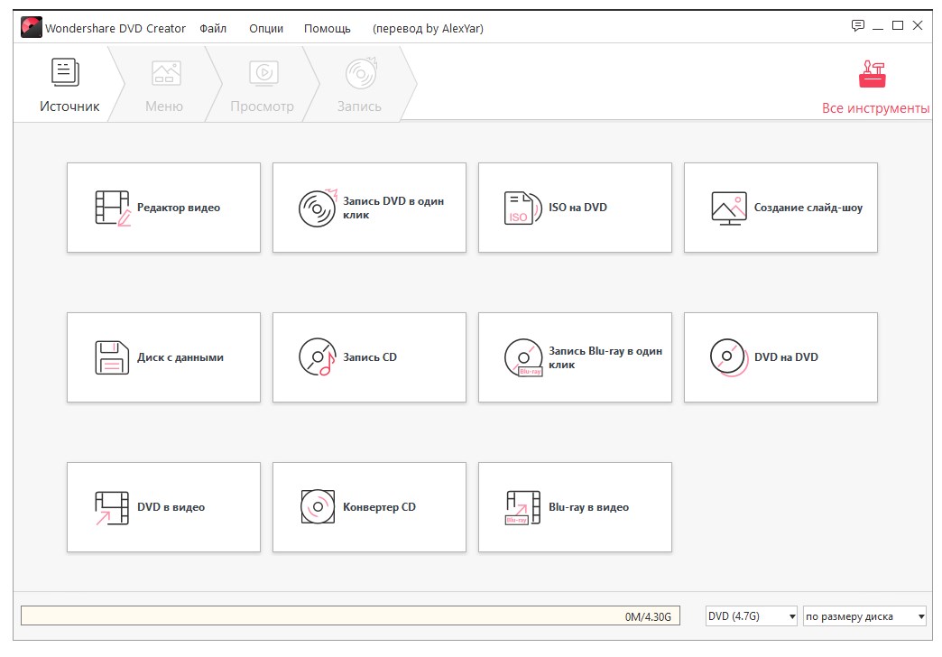Open the DVD на DVD tile

[x=780, y=357]
